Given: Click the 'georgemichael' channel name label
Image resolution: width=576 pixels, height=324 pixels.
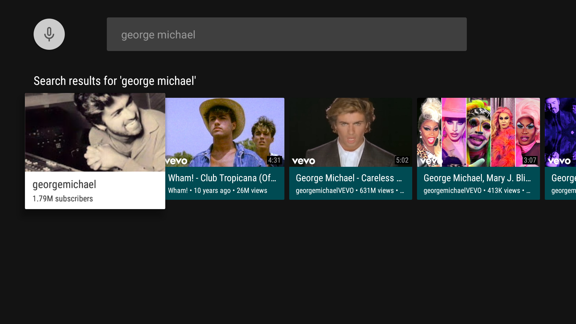Looking at the screenshot, I should (64, 184).
